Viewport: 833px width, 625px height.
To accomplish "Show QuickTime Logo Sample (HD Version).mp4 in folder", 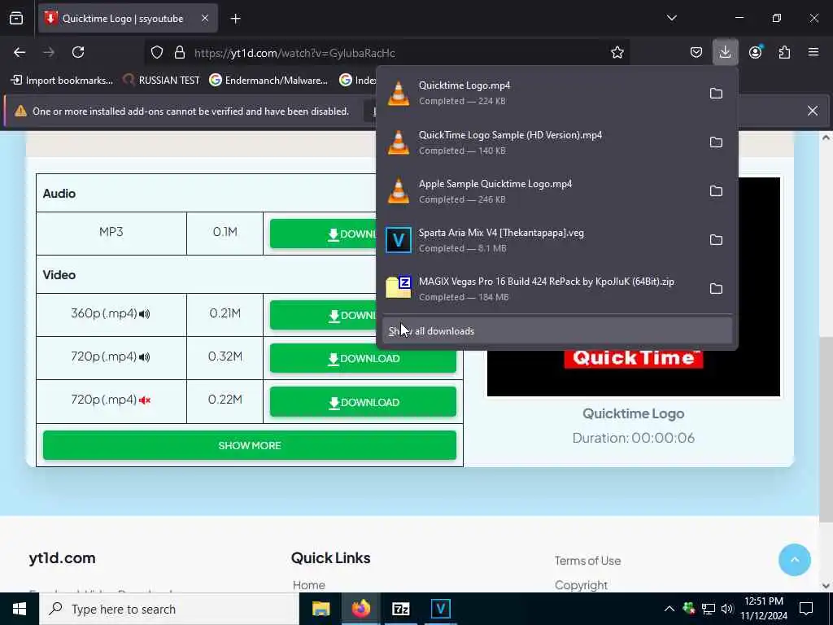I will tap(716, 142).
